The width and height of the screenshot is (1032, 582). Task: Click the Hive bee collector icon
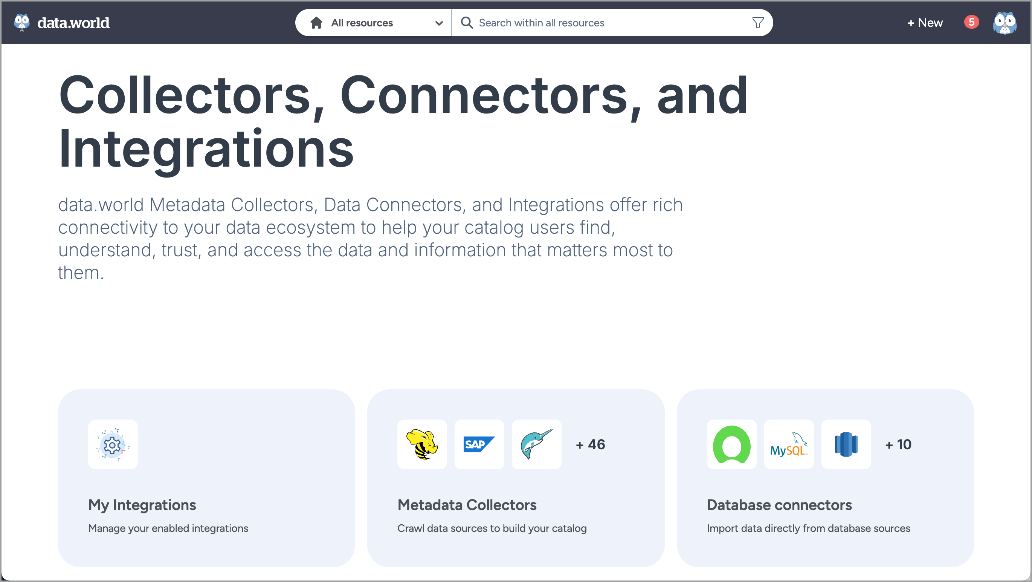pyautogui.click(x=422, y=444)
